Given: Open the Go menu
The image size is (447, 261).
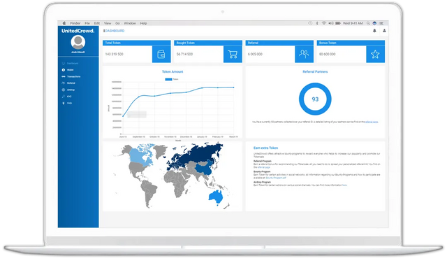Looking at the screenshot, I should (117, 23).
